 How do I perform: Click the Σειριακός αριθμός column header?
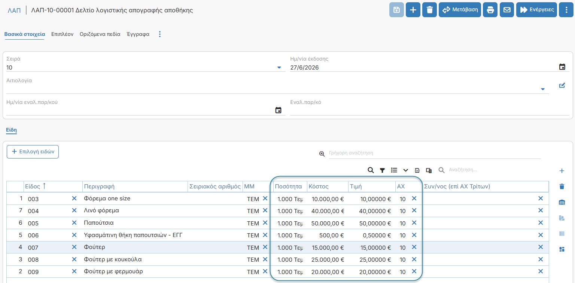tap(215, 186)
